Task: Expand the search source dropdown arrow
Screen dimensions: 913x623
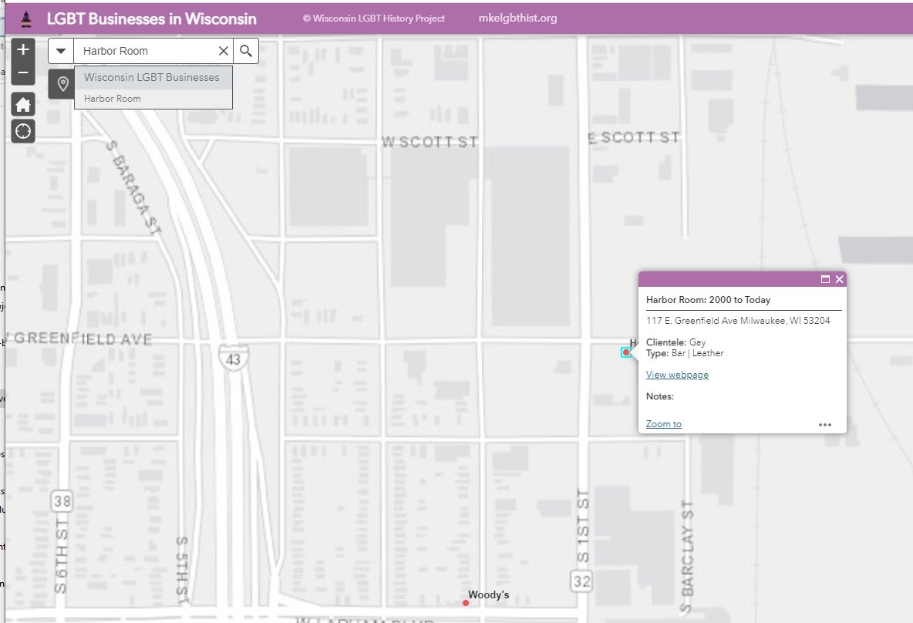Action: point(61,51)
